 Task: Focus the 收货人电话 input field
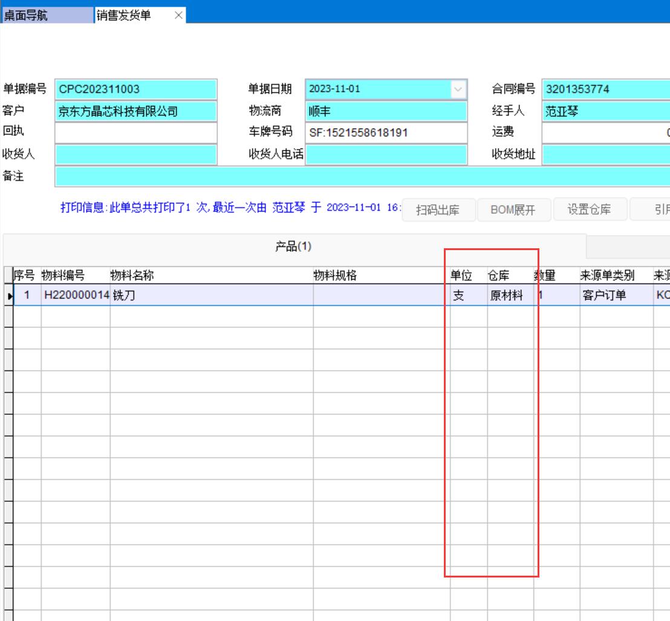tap(386, 155)
